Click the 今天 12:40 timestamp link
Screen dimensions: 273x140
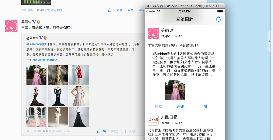[34, 131]
